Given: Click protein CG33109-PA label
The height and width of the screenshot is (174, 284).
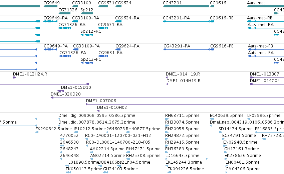Looking at the screenshot, I should (x=86, y=46).
